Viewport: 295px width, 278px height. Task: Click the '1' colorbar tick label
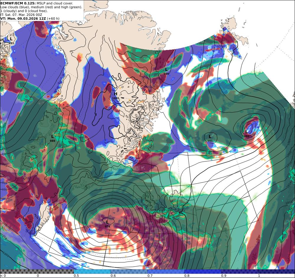(259, 276)
